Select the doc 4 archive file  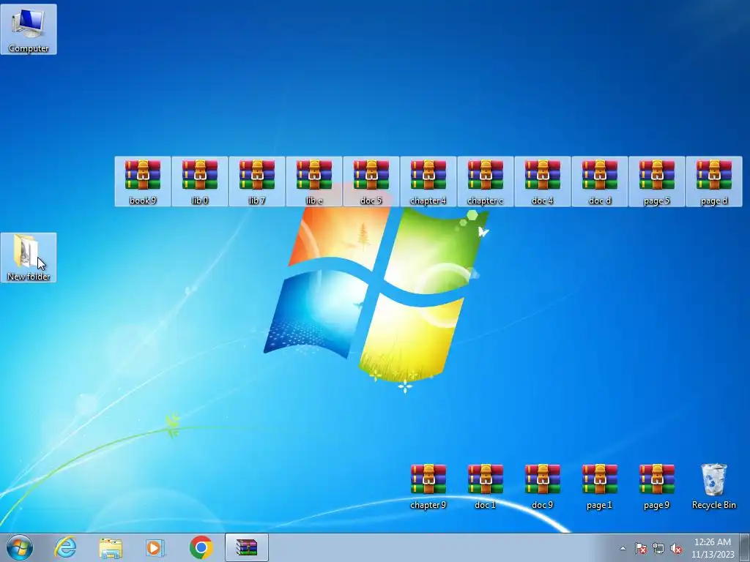pyautogui.click(x=543, y=181)
